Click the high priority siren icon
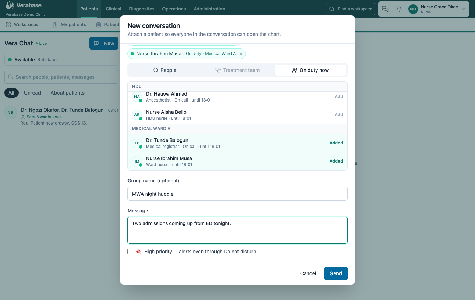The width and height of the screenshot is (475, 300). point(139,252)
